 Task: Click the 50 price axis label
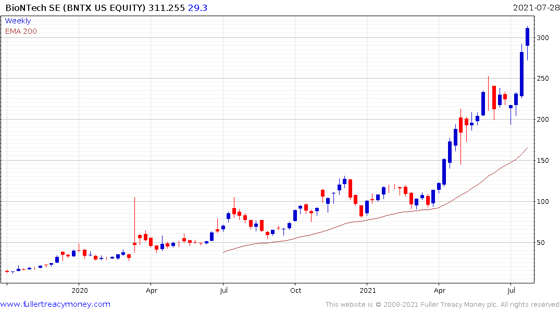click(541, 243)
